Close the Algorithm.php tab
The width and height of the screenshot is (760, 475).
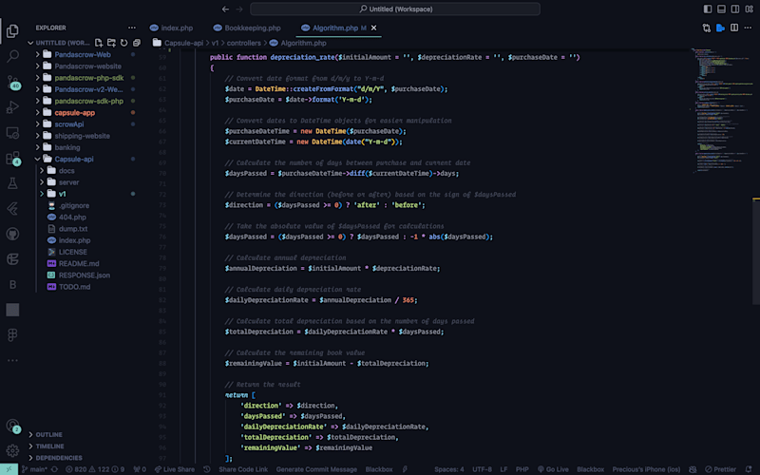click(x=373, y=28)
